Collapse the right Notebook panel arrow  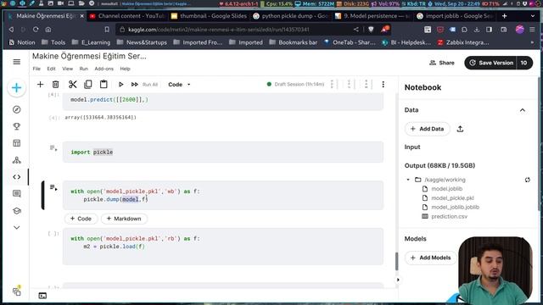(x=398, y=280)
